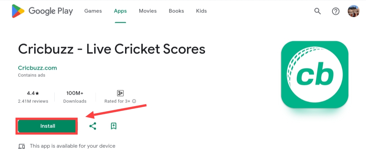Go to the Movies tab
The image size is (366, 157).
148,11
